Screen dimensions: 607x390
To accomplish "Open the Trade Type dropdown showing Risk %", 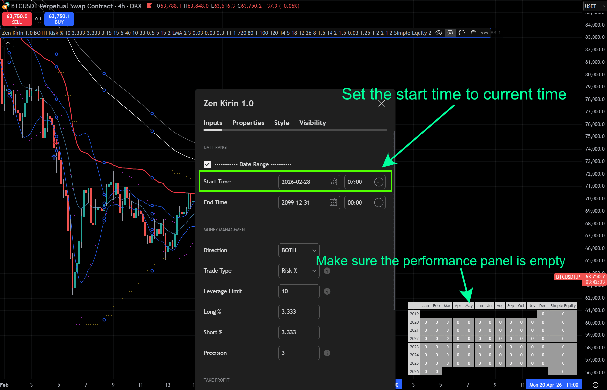I will coord(299,271).
